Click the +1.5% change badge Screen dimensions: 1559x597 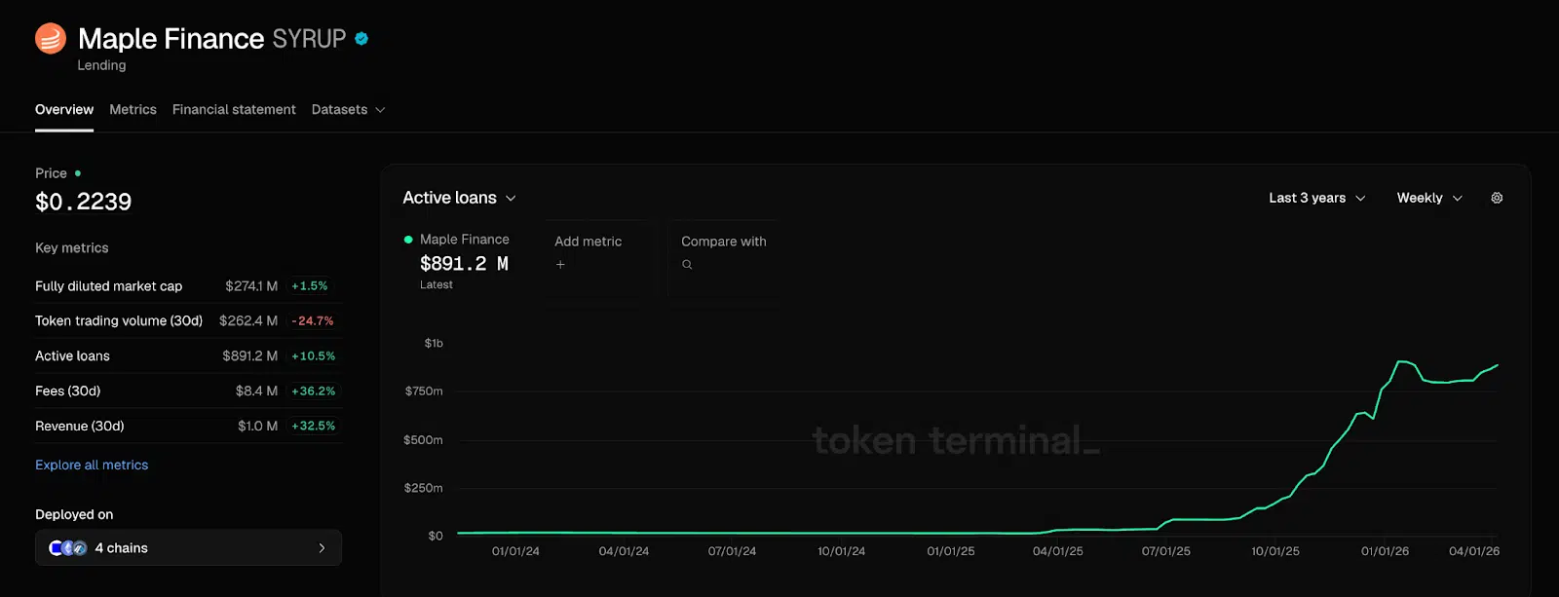310,286
